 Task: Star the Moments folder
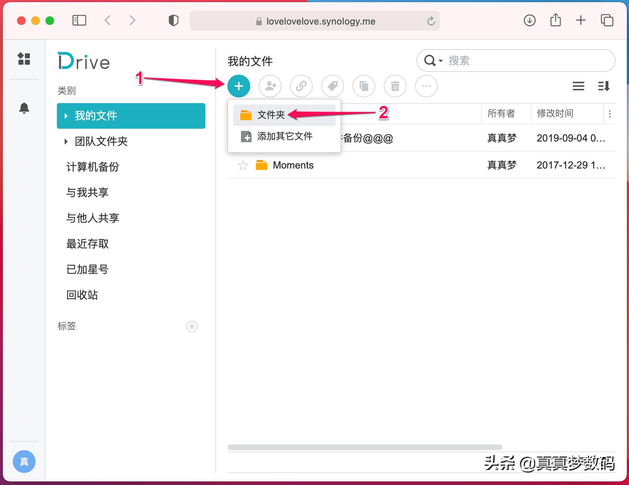click(x=243, y=165)
